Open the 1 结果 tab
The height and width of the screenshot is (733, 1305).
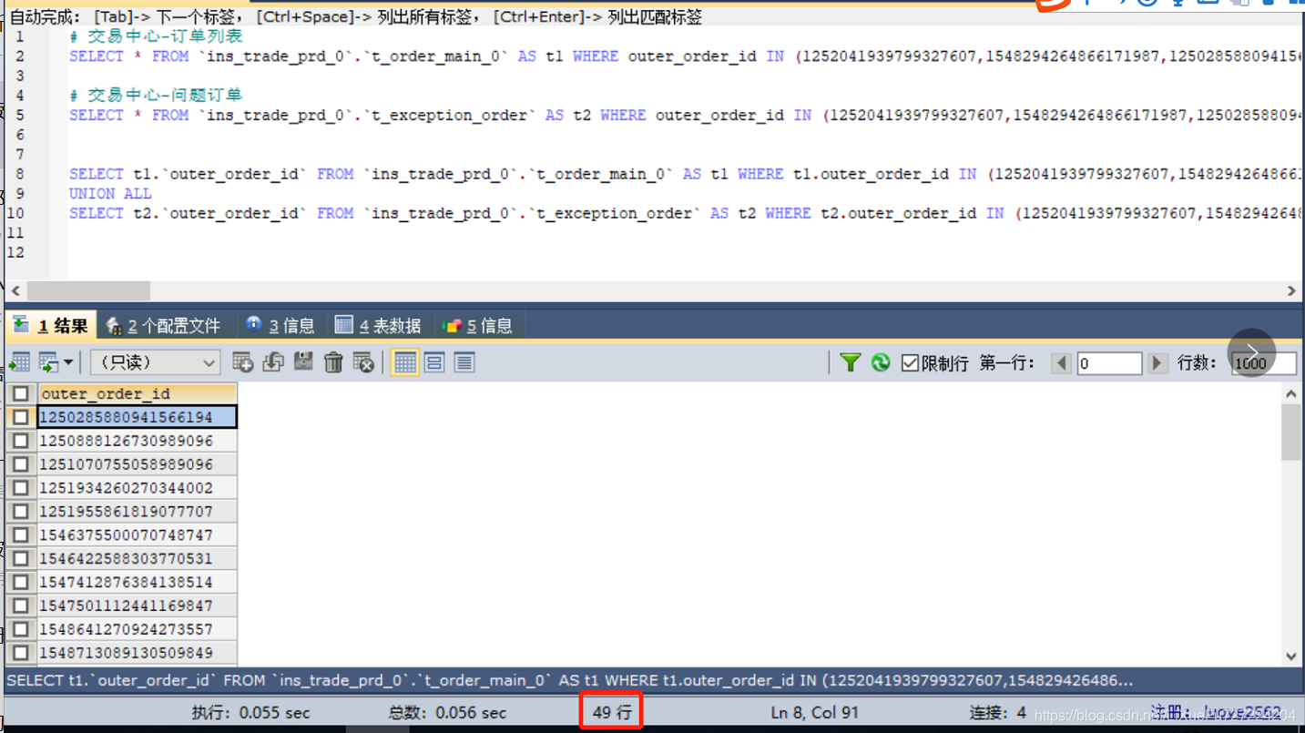(51, 325)
